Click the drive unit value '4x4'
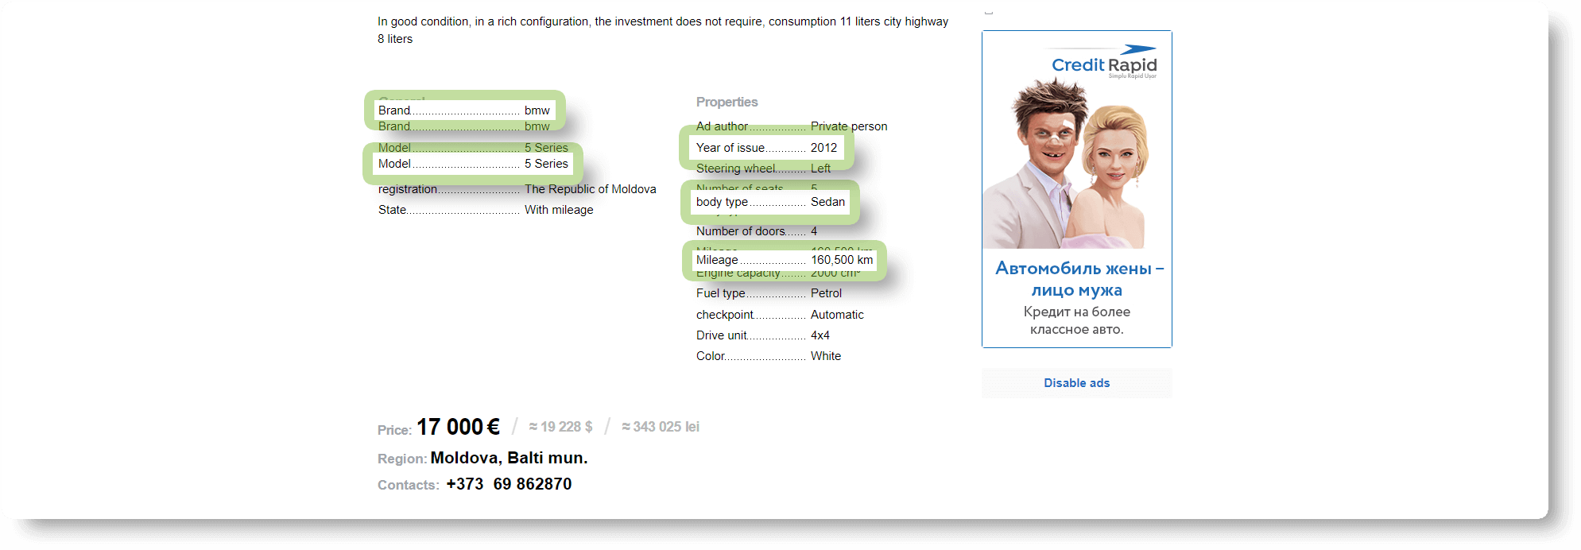The height and width of the screenshot is (550, 1581). (x=820, y=335)
